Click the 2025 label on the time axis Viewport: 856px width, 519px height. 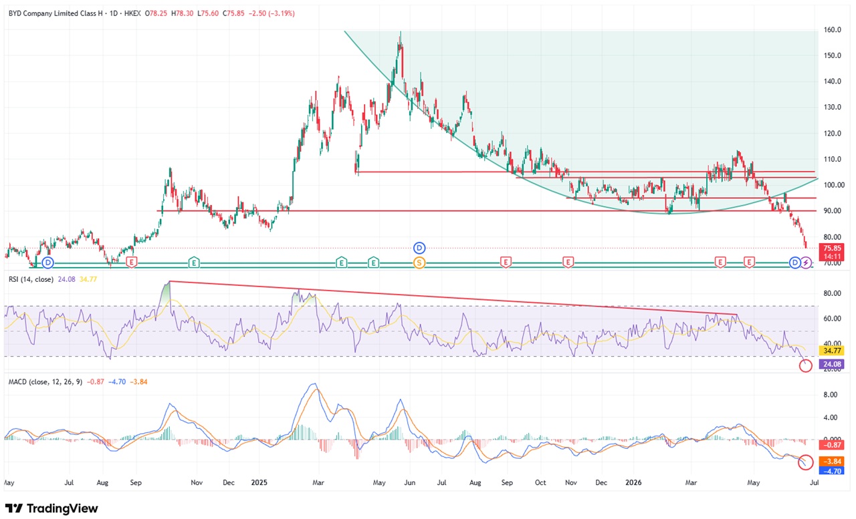tap(259, 481)
